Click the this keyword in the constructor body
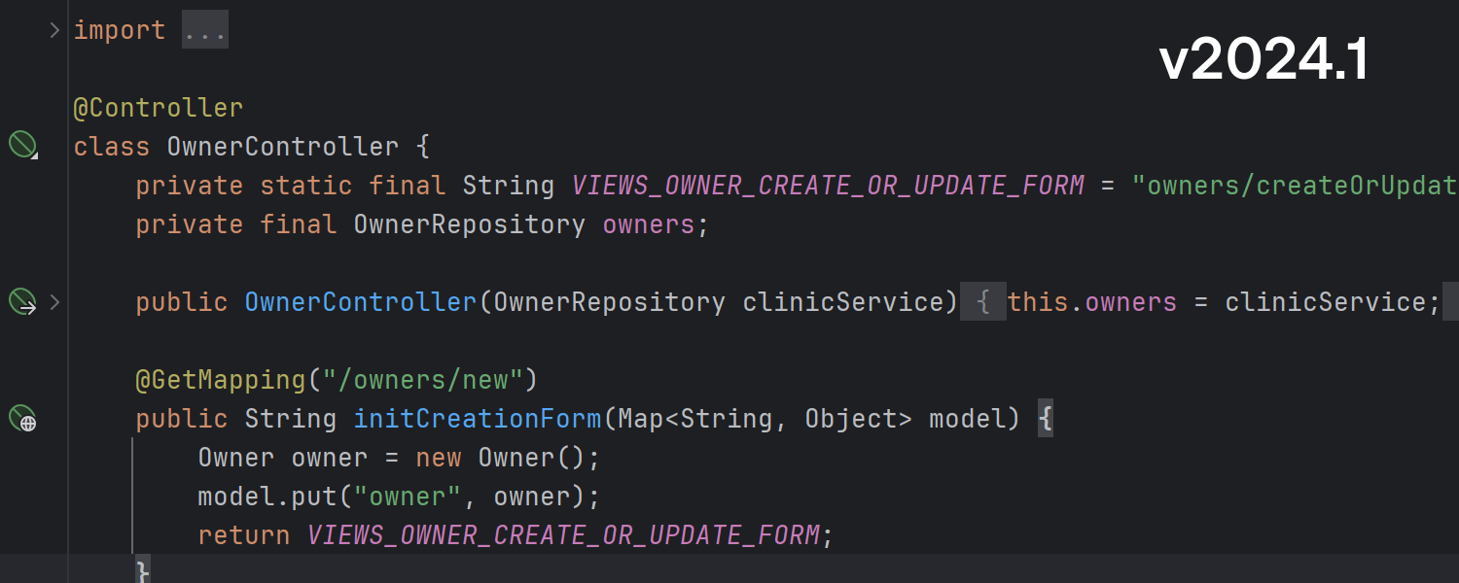This screenshot has width=1459, height=583. (1038, 302)
